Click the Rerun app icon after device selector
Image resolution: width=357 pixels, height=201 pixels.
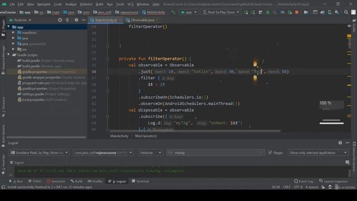[x=246, y=12]
